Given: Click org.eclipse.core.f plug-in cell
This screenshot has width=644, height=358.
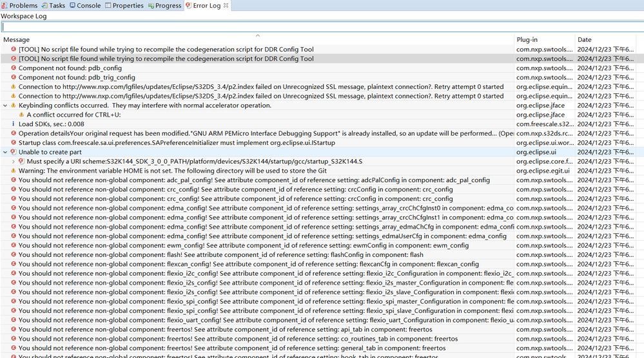Looking at the screenshot, I should coord(544,162).
